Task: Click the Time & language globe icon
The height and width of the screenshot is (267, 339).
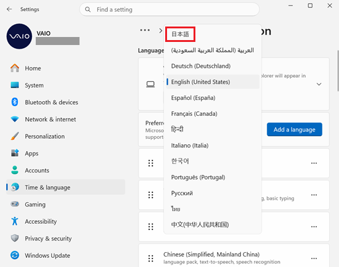Action: 15,187
